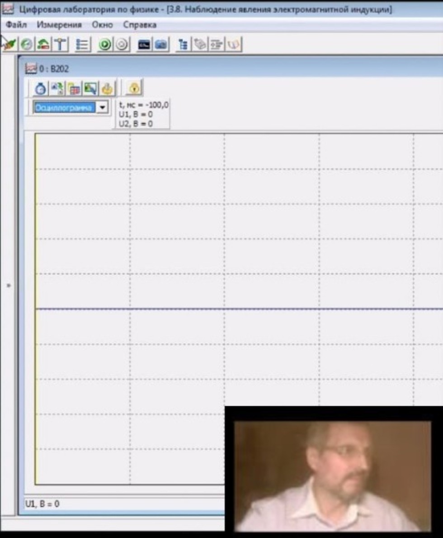This screenshot has height=538, width=443.
Task: Open the Осциллограмма dropdown arrow
Action: click(x=103, y=108)
